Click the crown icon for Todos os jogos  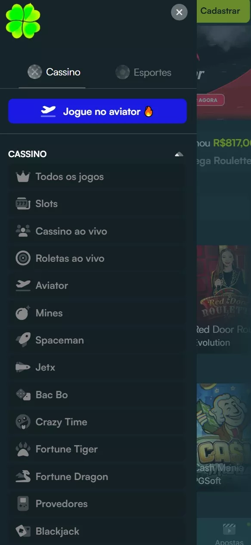click(x=23, y=177)
